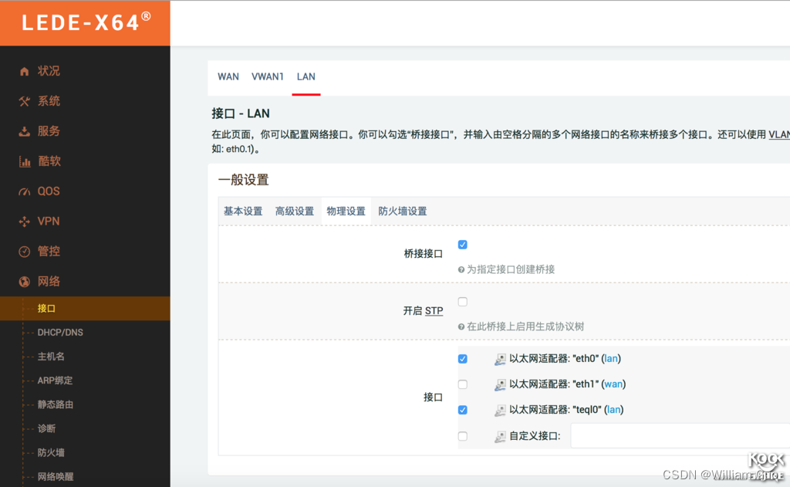This screenshot has width=790, height=487.
Task: Open the DHCP/DNS submenu link
Action: [60, 333]
